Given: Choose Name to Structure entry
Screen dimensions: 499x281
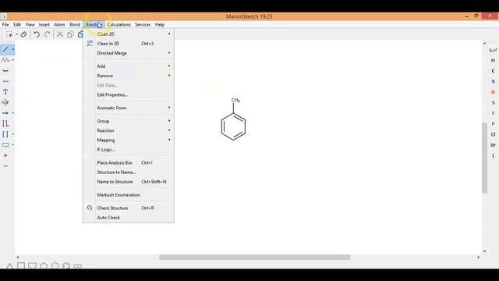Looking at the screenshot, I should point(128,182).
